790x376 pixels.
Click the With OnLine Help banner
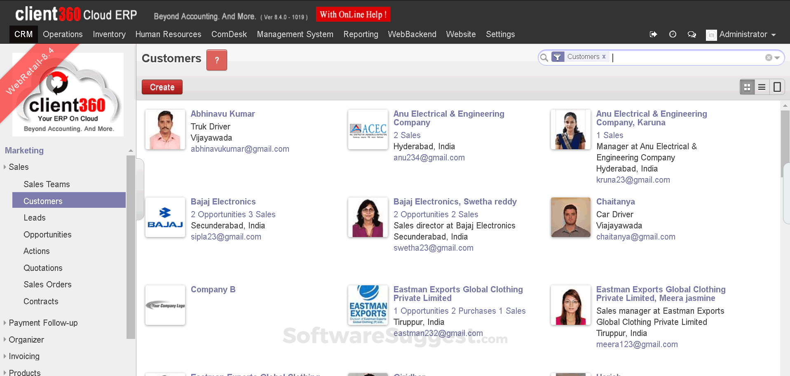[x=353, y=14]
